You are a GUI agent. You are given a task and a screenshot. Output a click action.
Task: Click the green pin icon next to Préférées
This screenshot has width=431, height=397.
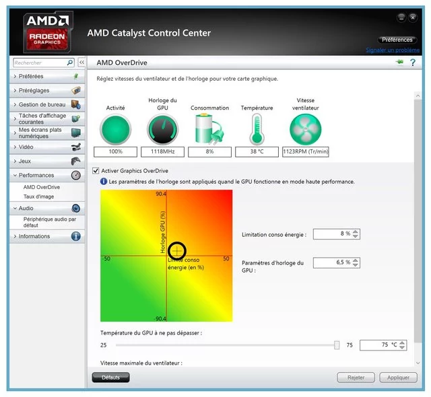coord(76,76)
